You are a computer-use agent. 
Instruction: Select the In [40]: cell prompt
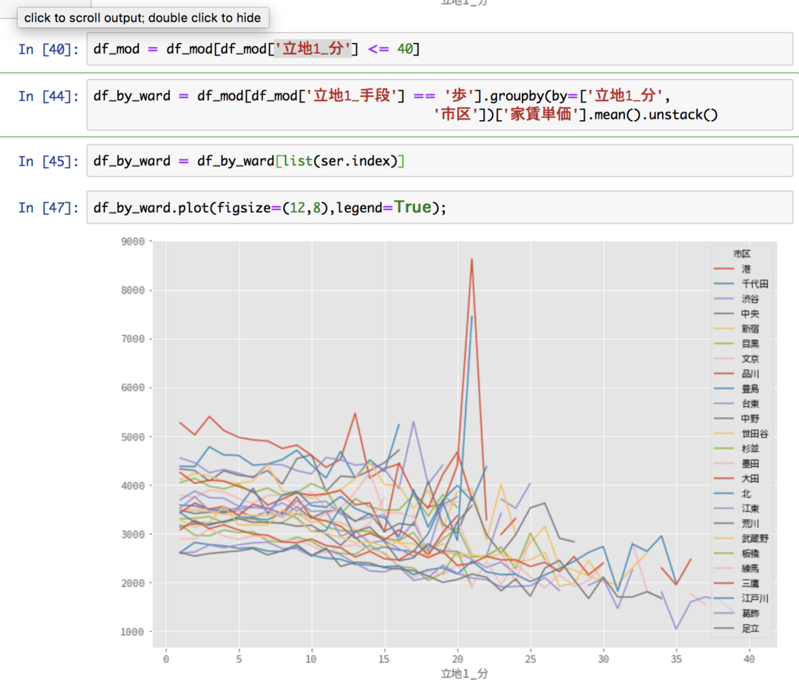tap(48, 49)
